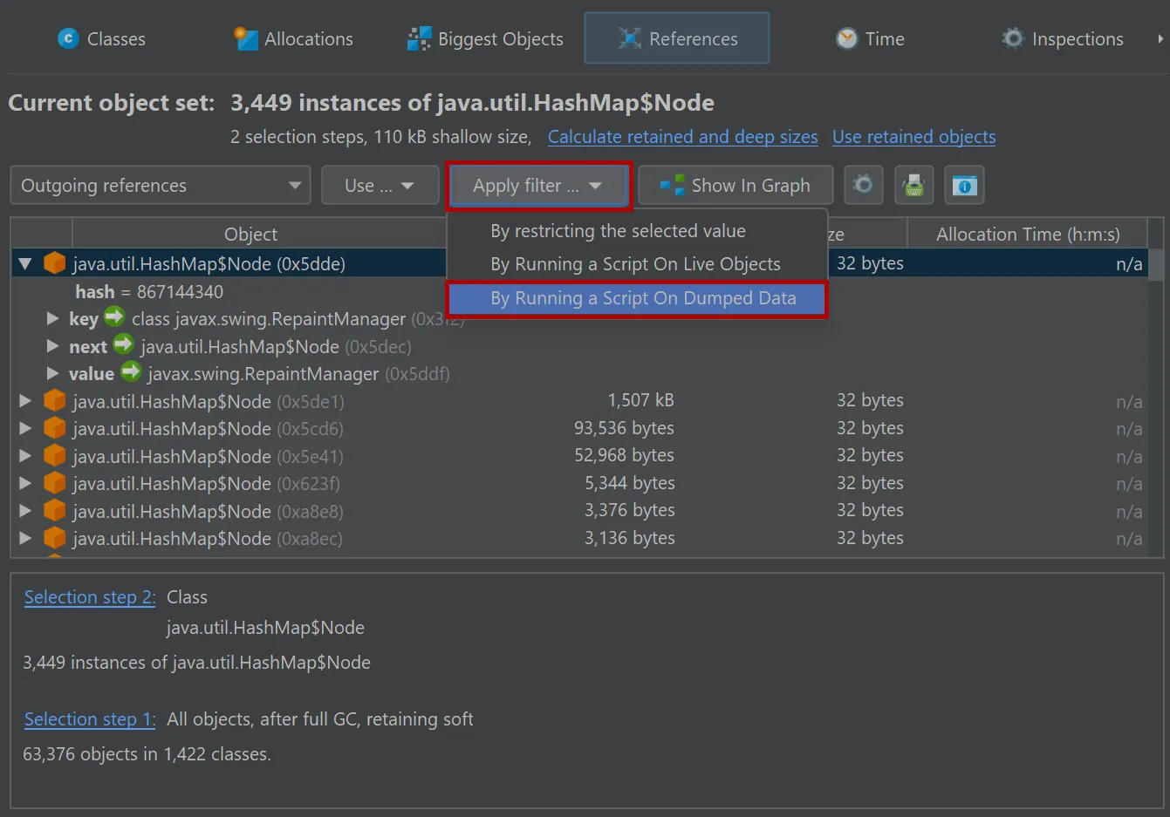Click the Classes tab's blue C icon
The height and width of the screenshot is (817, 1170).
click(x=68, y=38)
